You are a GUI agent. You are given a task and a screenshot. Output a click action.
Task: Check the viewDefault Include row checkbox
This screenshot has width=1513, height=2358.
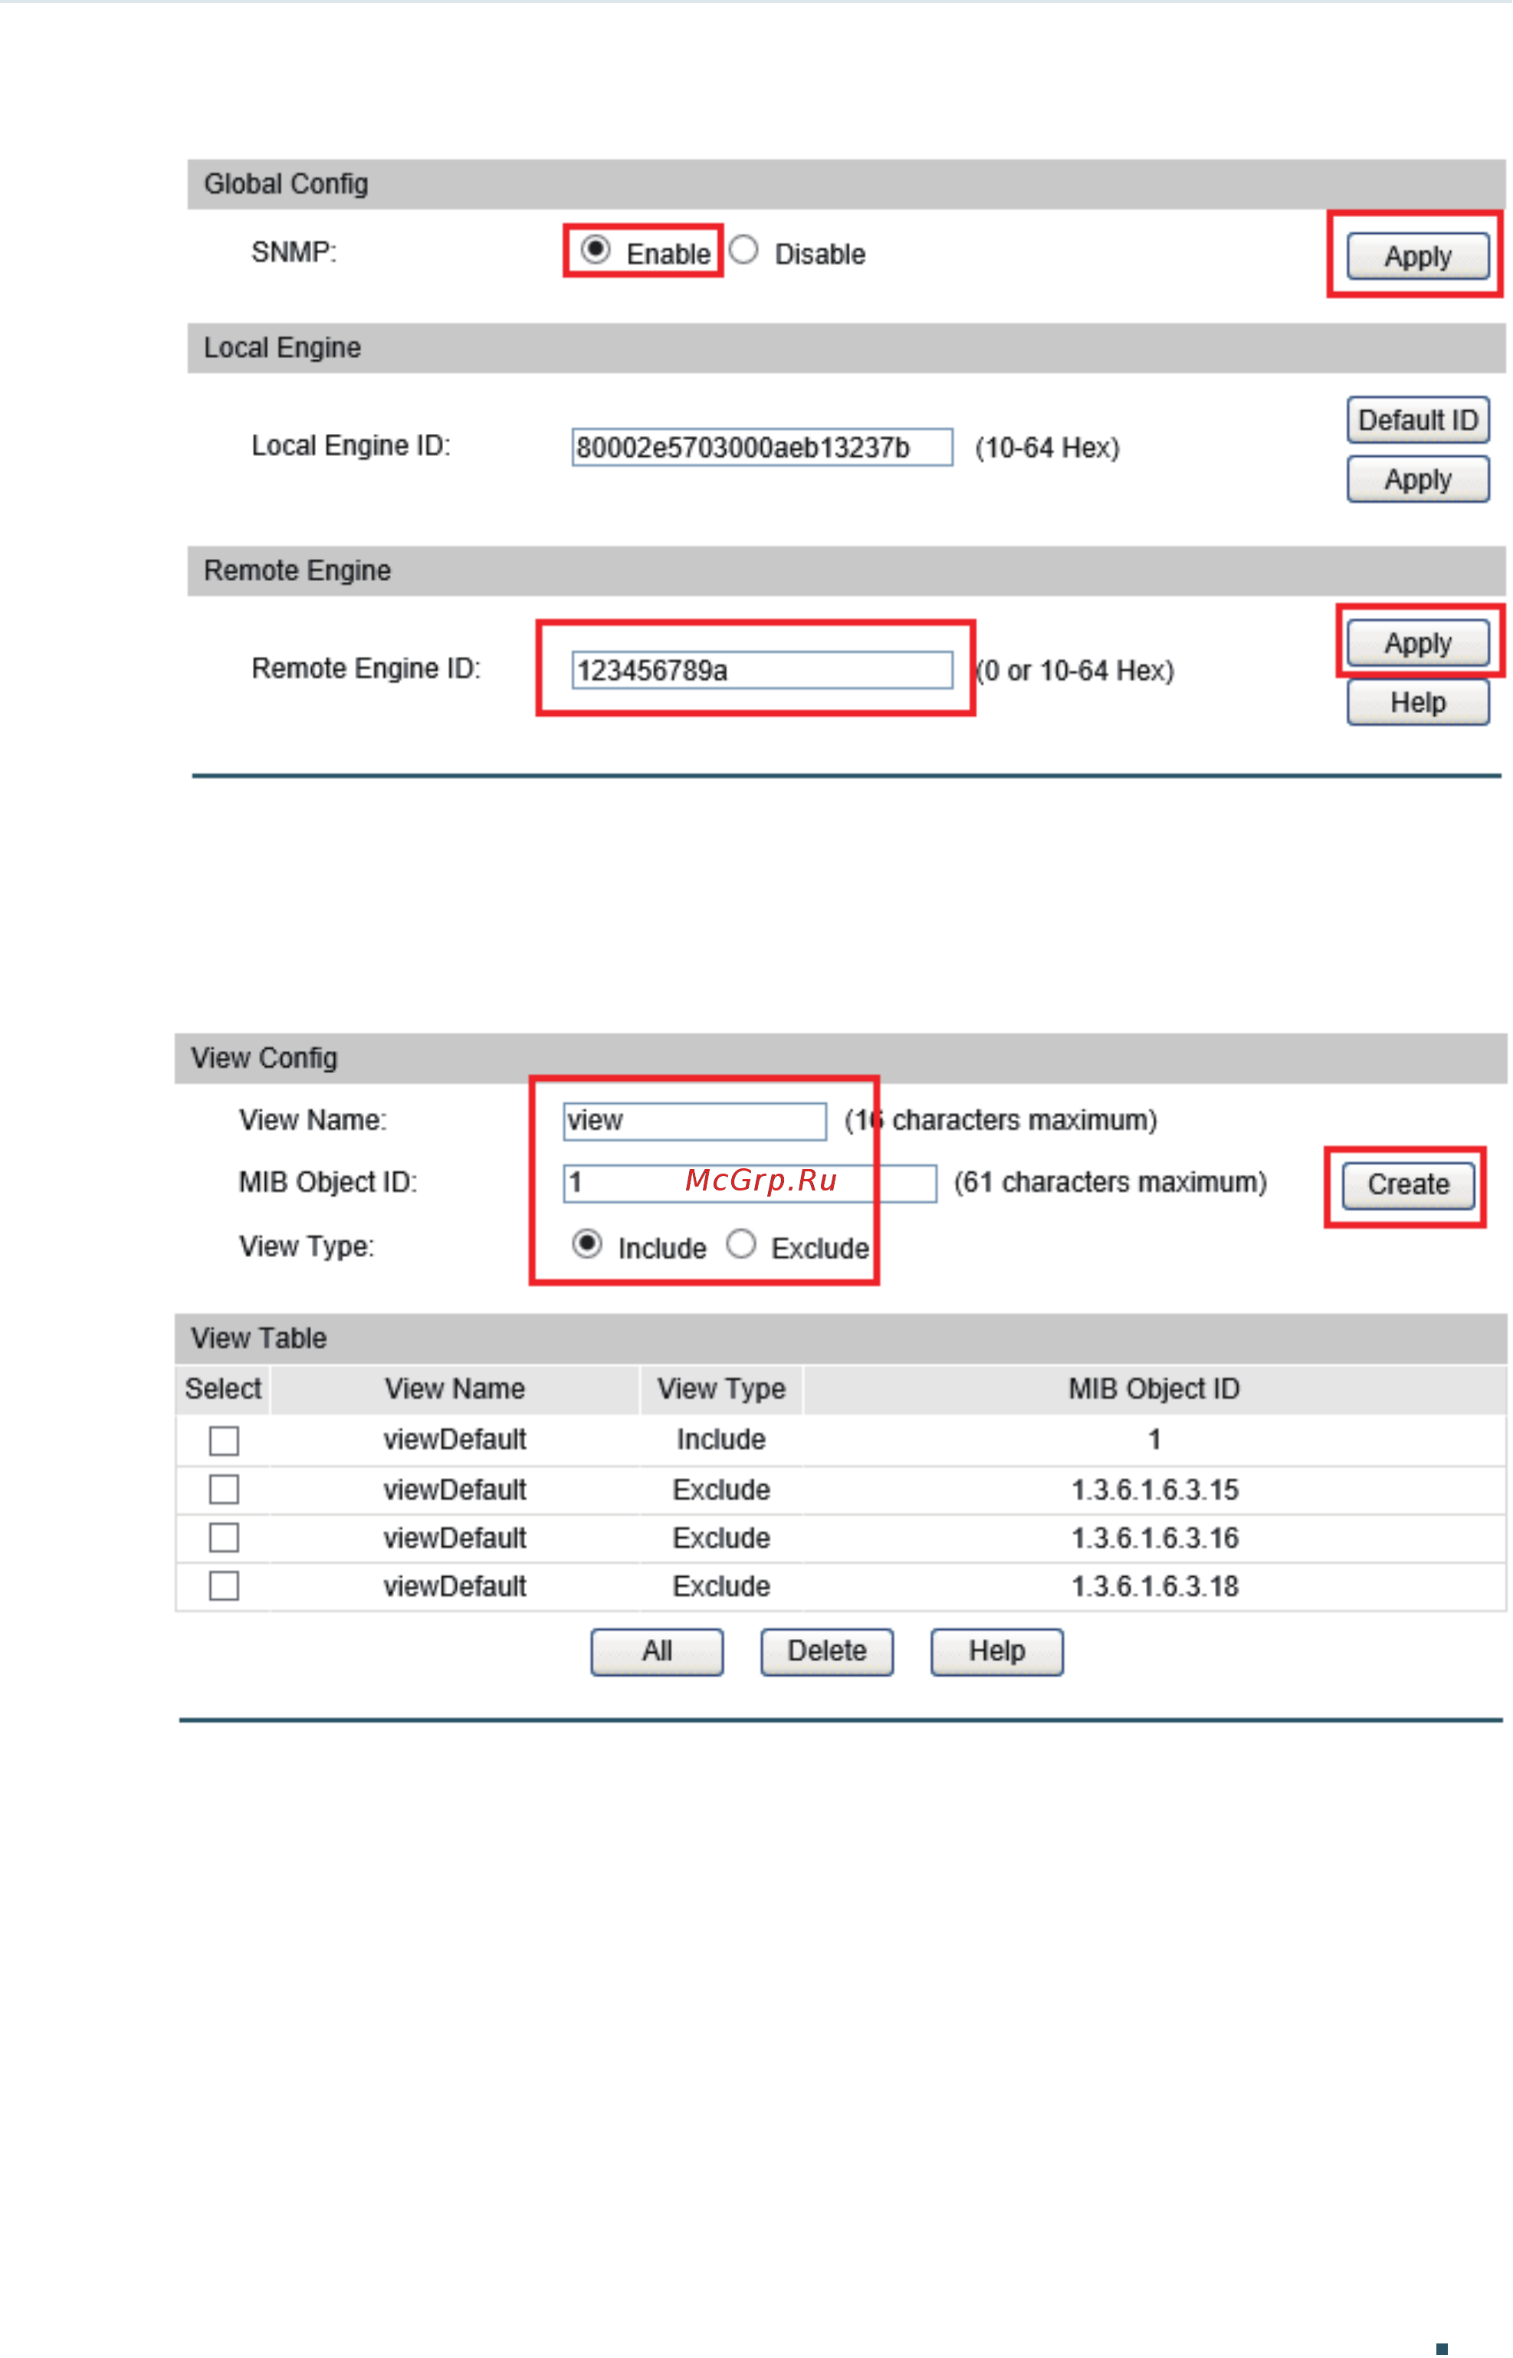224,1441
